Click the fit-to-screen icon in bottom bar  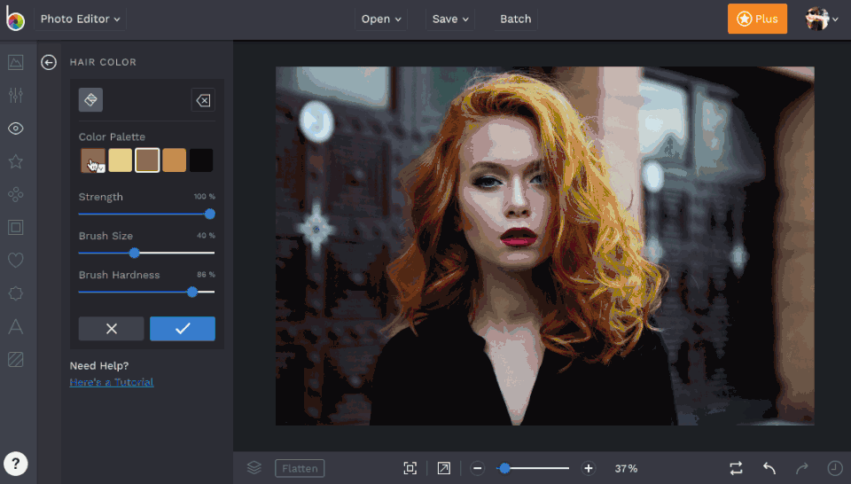pos(410,468)
